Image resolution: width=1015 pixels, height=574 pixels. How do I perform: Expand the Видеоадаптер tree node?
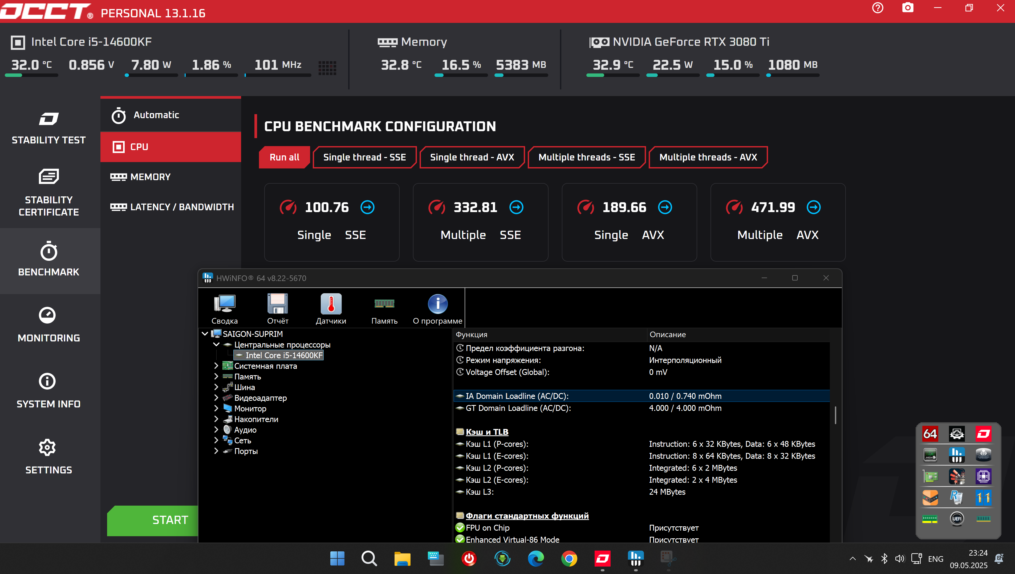tap(216, 398)
